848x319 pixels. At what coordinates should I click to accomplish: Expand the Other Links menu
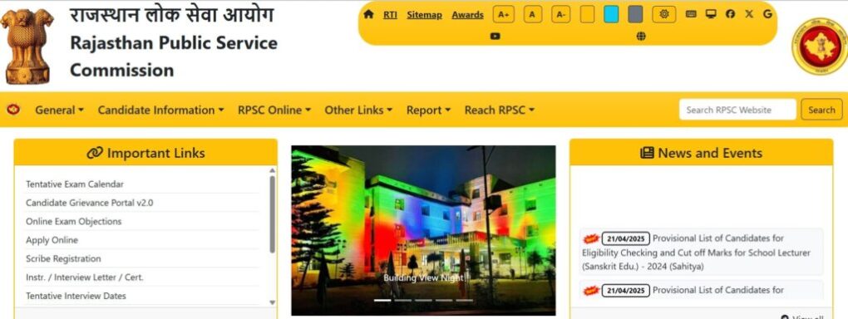(358, 110)
